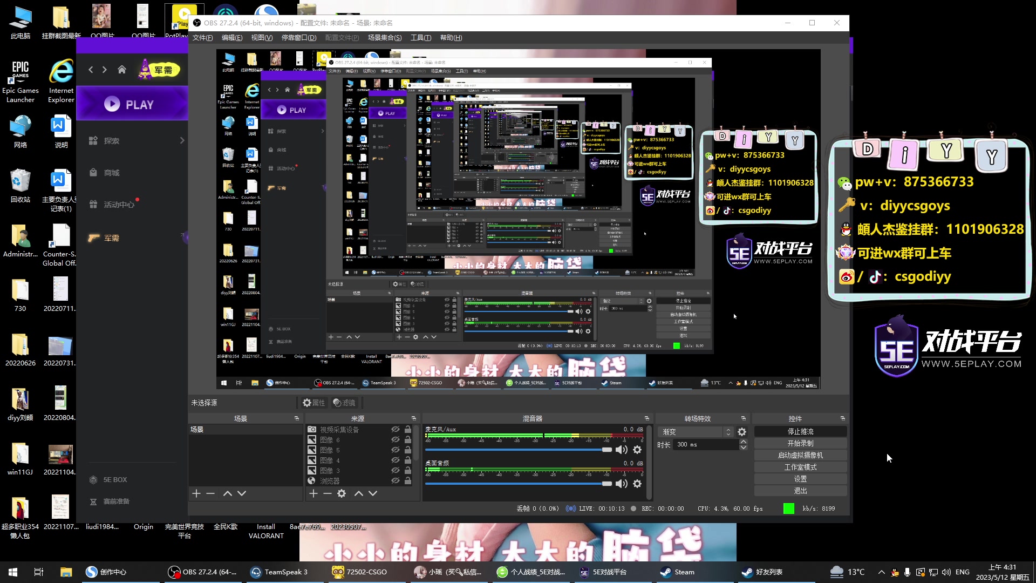Toggle lock on 视频采集设备 source
1036x583 pixels.
tap(408, 430)
